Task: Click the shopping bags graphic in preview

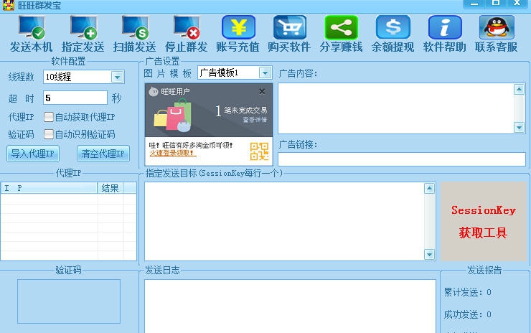Action: click(172, 115)
